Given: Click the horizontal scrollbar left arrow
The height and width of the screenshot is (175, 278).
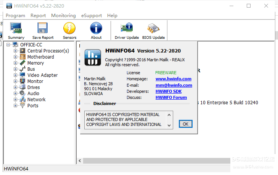Looking at the screenshot, I should pos(80,161).
